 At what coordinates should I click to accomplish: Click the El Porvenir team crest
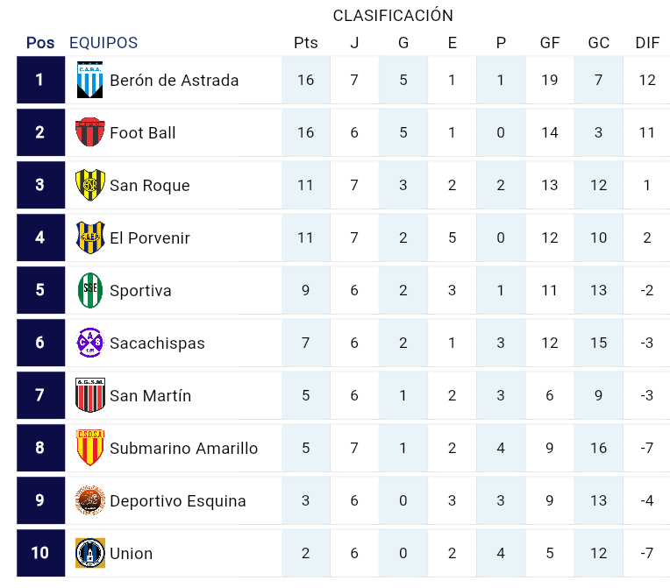90,237
